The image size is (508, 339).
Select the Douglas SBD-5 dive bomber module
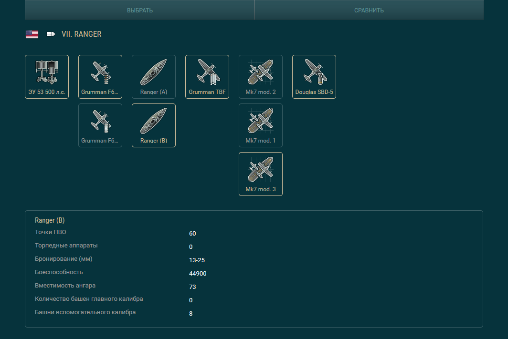coord(314,77)
